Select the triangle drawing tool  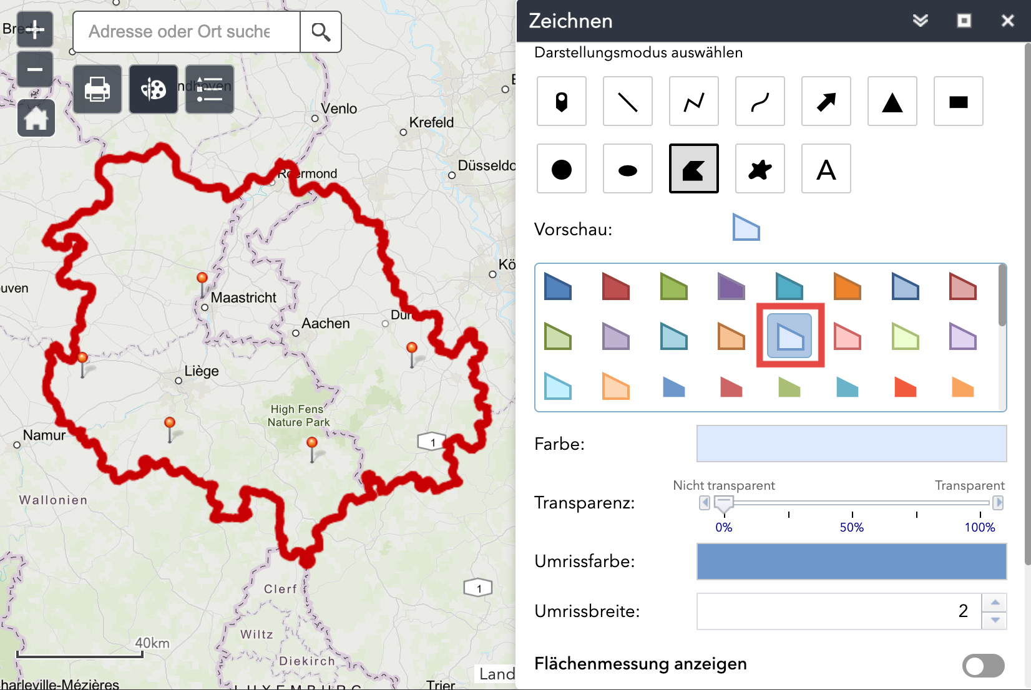tap(892, 102)
